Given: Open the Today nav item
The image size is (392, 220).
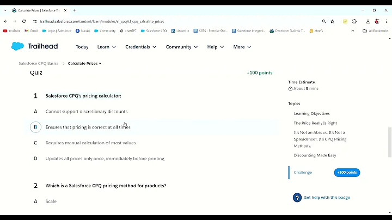Looking at the screenshot, I should tap(82, 47).
